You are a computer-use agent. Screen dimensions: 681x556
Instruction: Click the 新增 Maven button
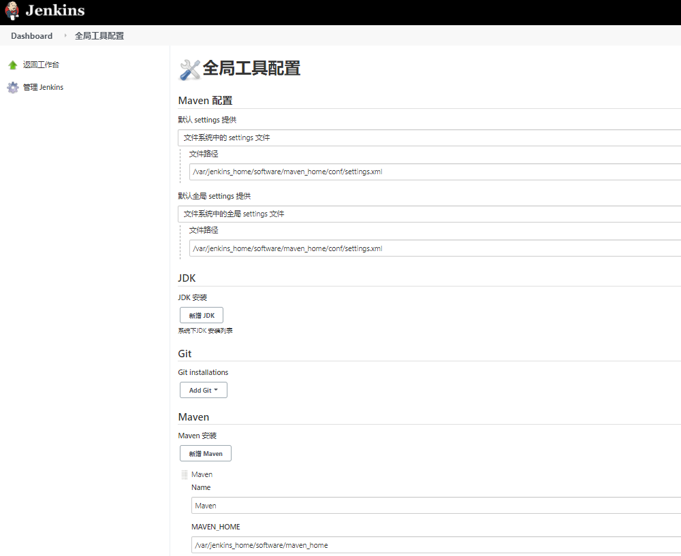click(x=206, y=453)
